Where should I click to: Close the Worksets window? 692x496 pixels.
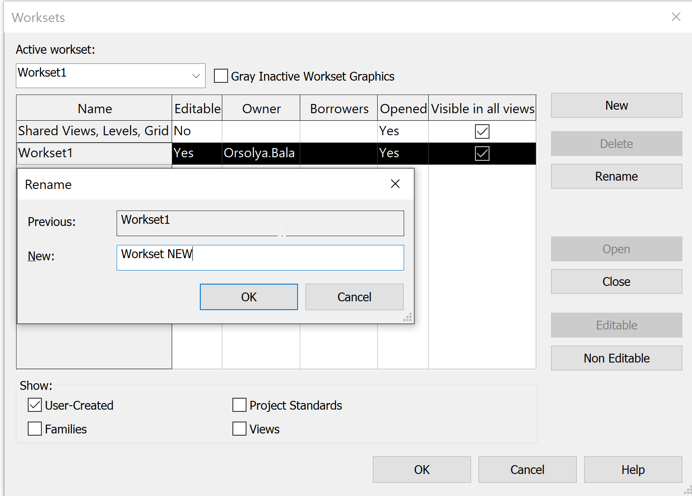[x=676, y=17]
